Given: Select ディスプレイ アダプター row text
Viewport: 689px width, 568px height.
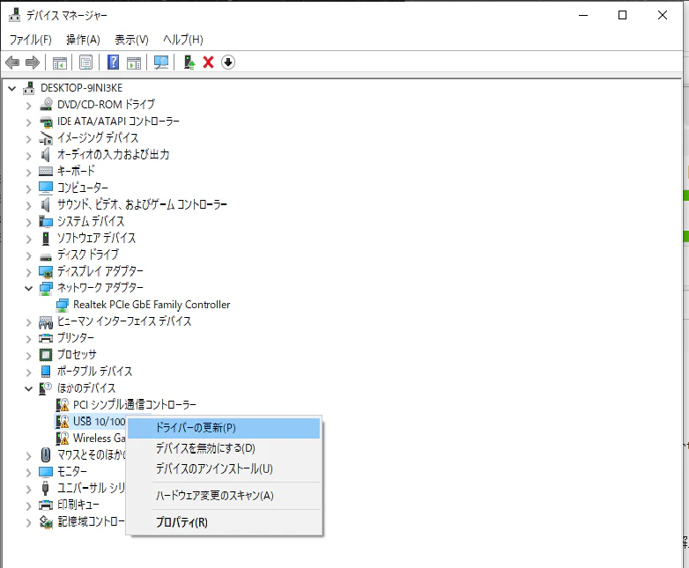Looking at the screenshot, I should point(100,271).
